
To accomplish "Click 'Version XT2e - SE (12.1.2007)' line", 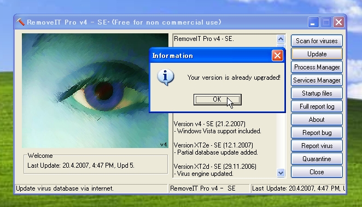I will coord(213,145).
